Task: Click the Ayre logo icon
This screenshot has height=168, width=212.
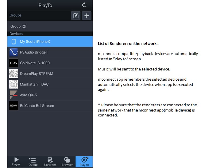Action: click(13, 95)
